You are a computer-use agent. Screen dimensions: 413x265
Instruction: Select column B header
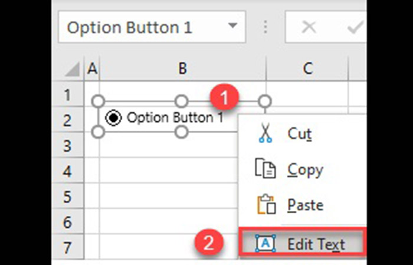[182, 69]
